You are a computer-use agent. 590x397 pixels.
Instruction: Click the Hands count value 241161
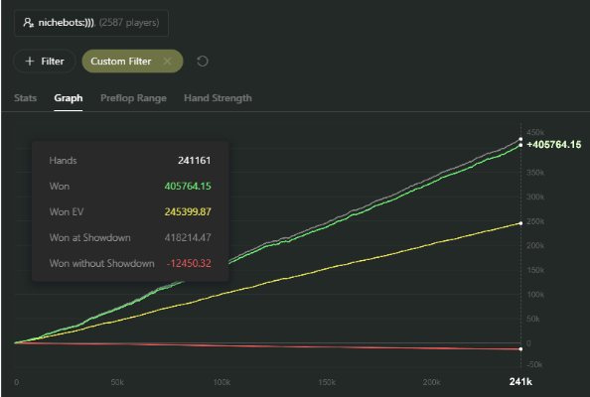(x=194, y=161)
